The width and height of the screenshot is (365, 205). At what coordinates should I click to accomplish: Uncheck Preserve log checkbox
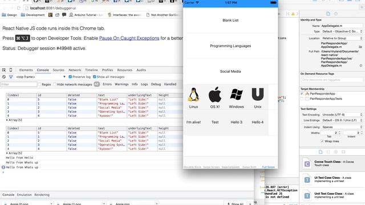(x=70, y=77)
